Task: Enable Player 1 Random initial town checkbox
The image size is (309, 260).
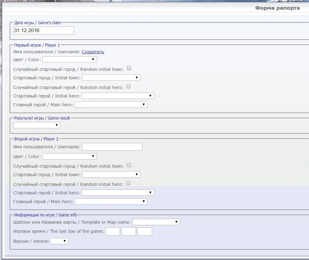Action: (129, 68)
